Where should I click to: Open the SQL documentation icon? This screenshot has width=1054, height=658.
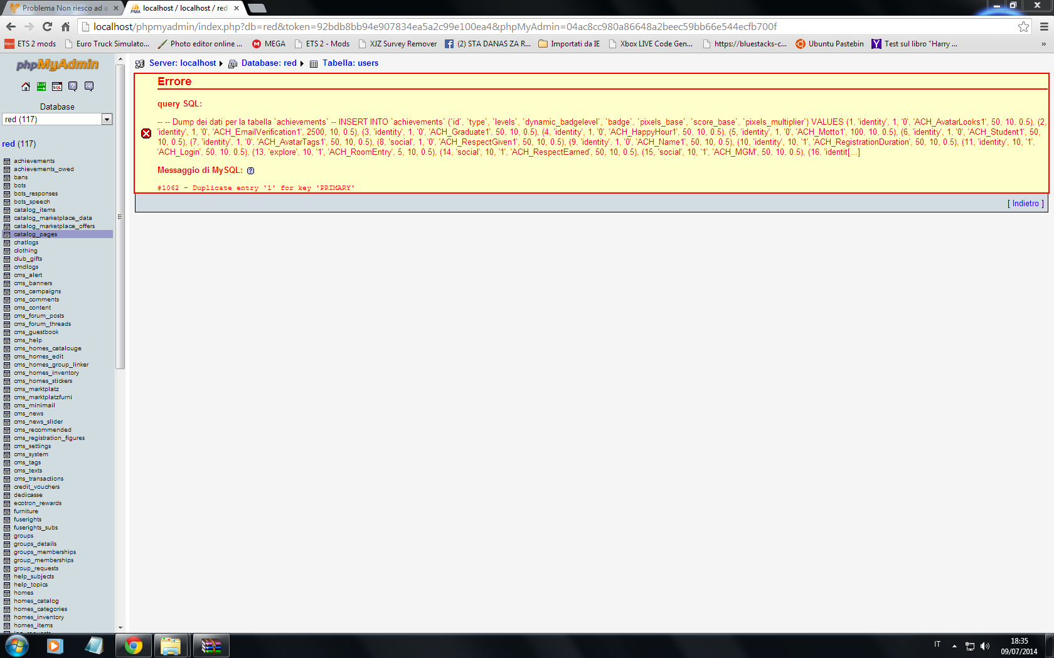point(89,86)
